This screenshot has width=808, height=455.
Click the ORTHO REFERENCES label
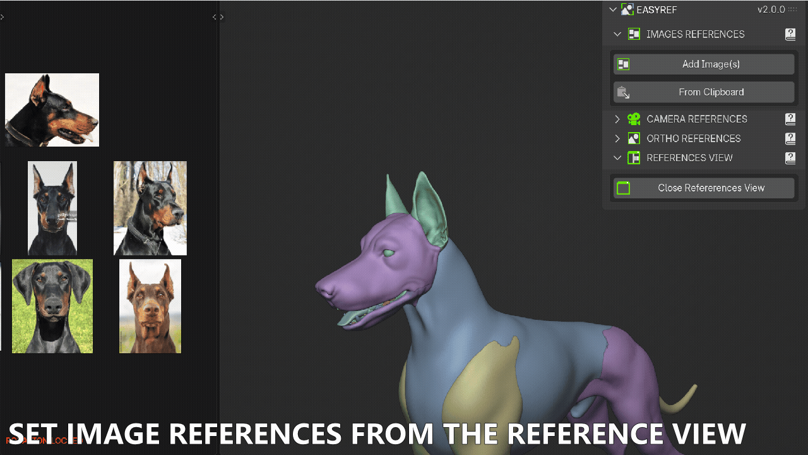(x=694, y=138)
